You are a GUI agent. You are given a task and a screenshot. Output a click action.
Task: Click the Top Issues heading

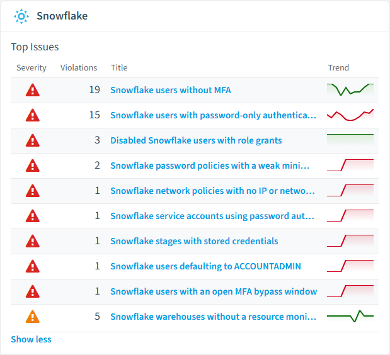[35, 47]
